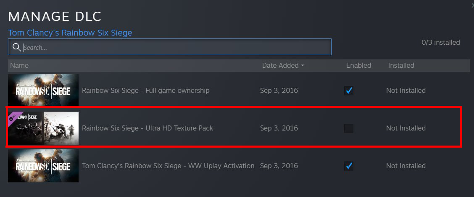Sort by the Installed column header
474x197 pixels.
coord(401,66)
